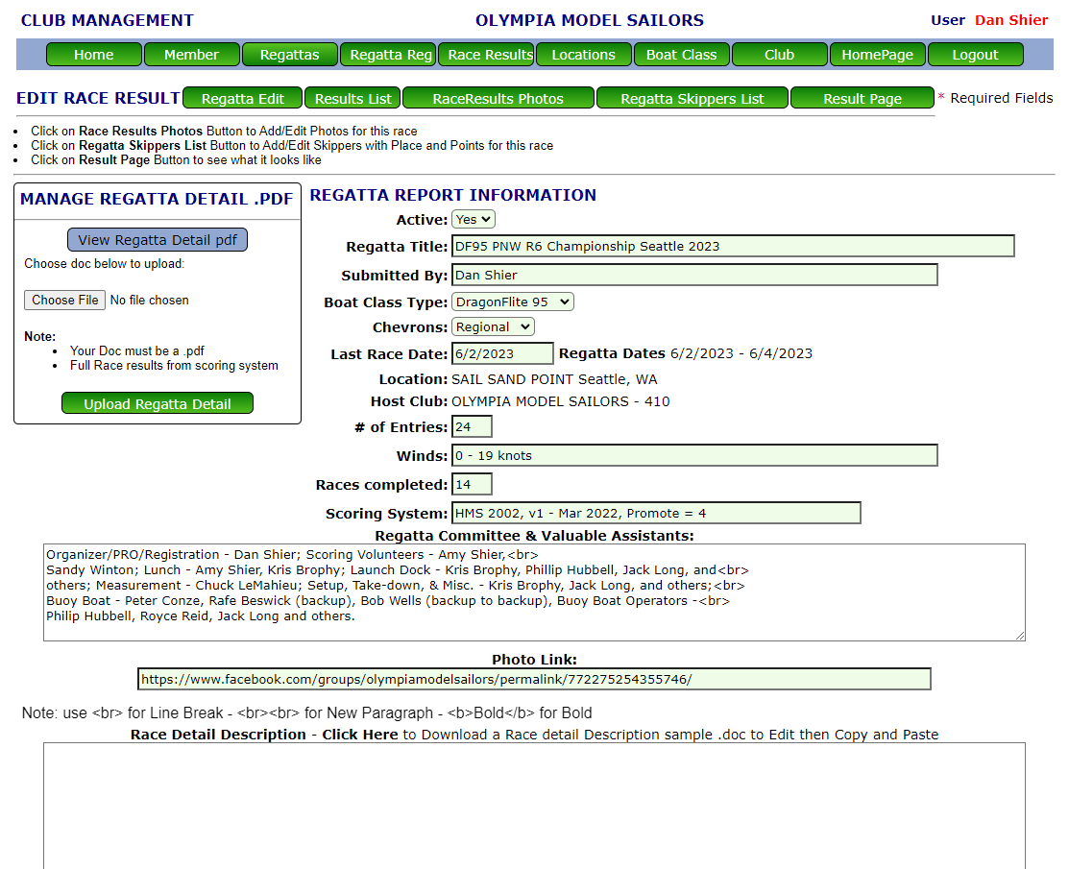This screenshot has height=869, width=1069.
Task: Open the Boat Class menu button
Action: [682, 55]
